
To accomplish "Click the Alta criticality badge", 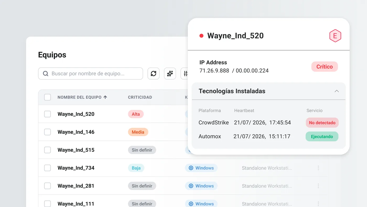I will (136, 114).
